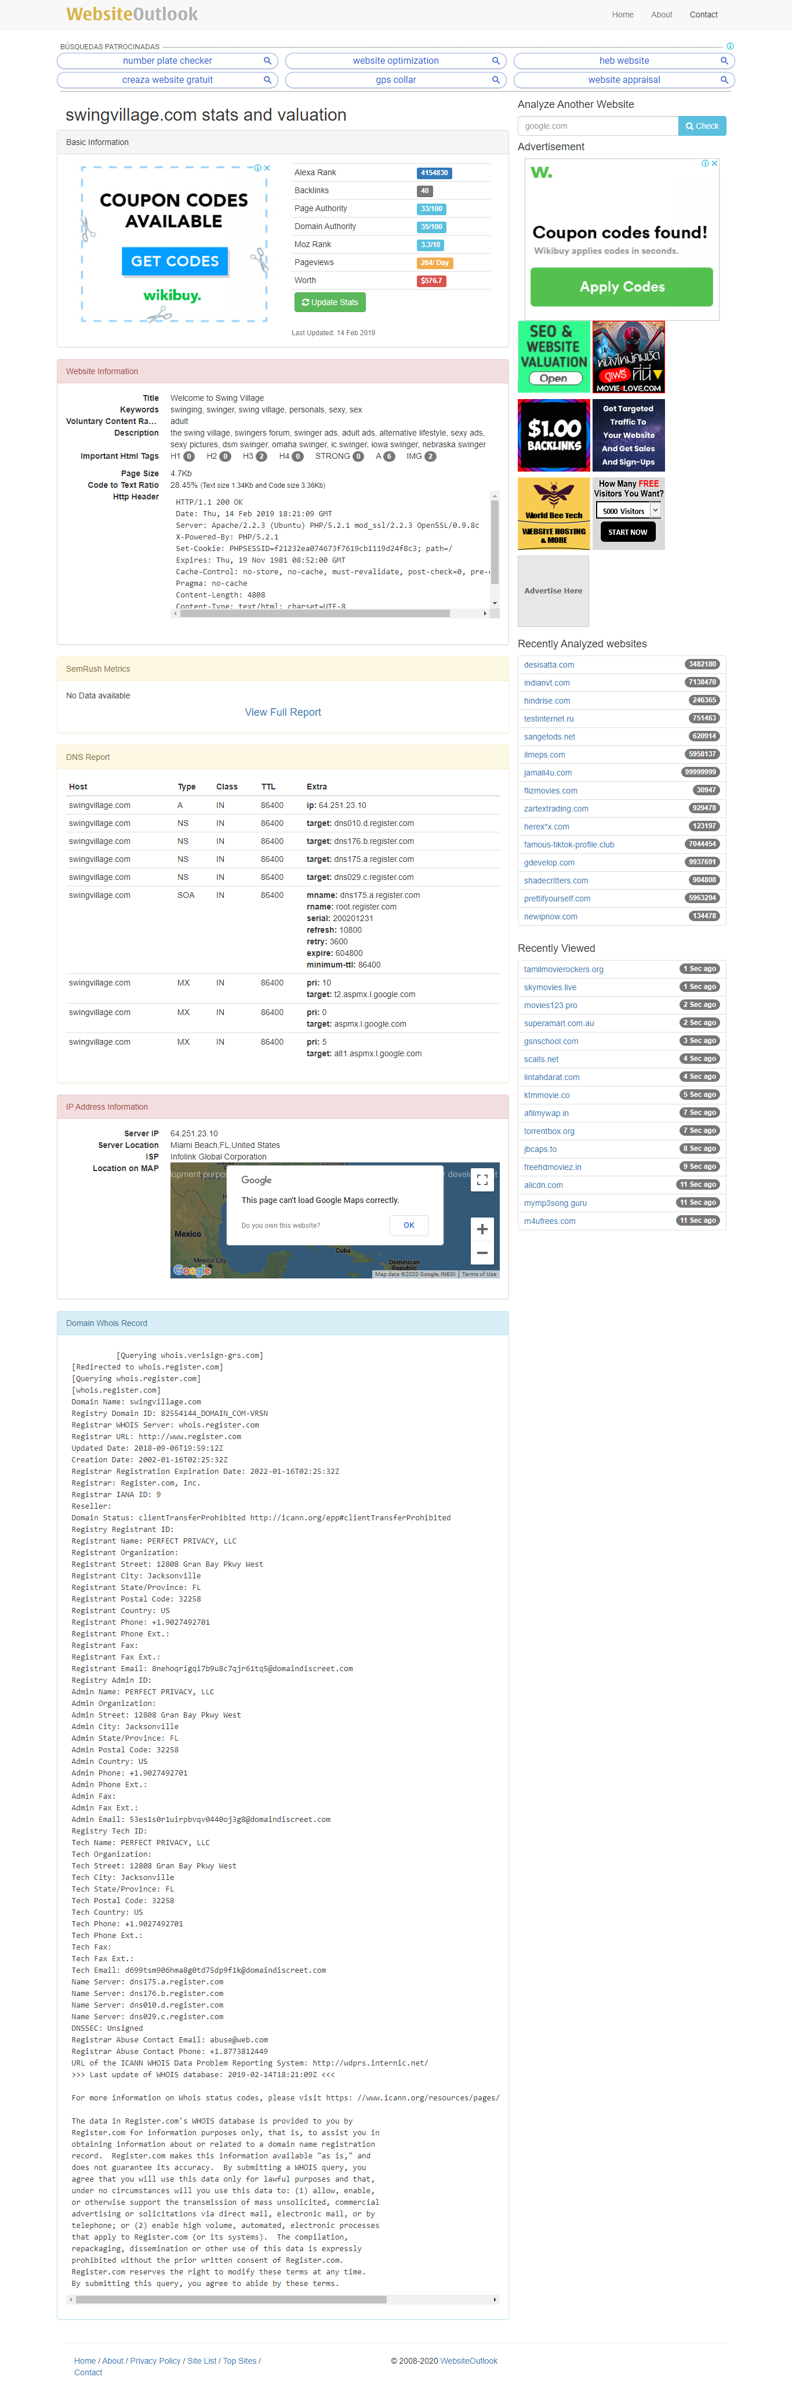The width and height of the screenshot is (792, 2384).
Task: Click the Check button
Action: coord(702,126)
